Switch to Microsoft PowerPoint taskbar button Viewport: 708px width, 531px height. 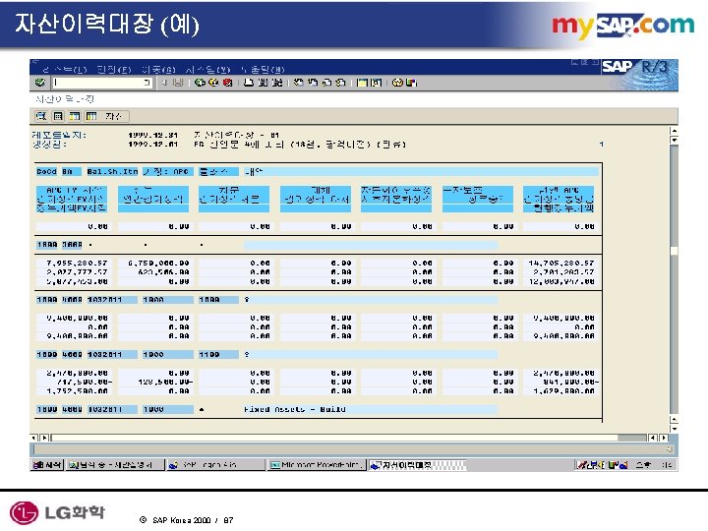tap(317, 464)
